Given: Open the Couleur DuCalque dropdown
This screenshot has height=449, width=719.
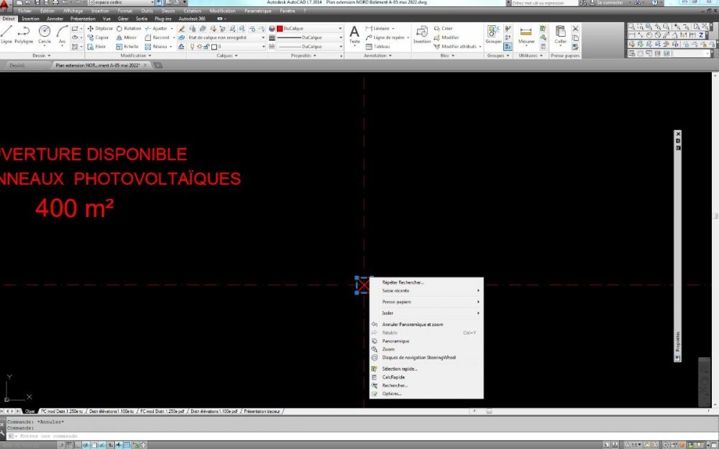Looking at the screenshot, I should tap(310, 29).
